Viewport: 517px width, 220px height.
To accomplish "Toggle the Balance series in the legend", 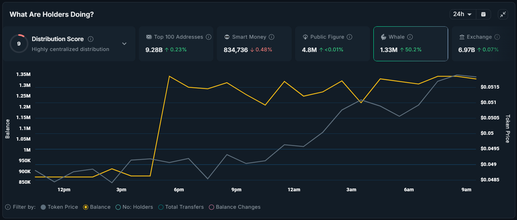I will pyautogui.click(x=97, y=207).
